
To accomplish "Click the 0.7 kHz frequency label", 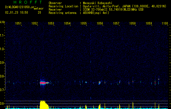I will tap(2, 90).
